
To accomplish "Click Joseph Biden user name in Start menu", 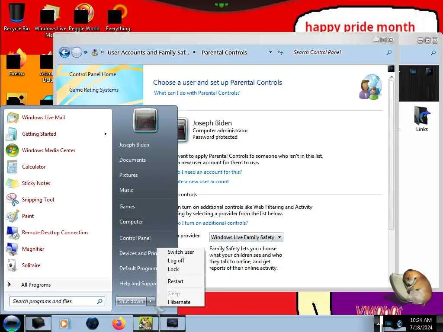I will coord(134,145).
